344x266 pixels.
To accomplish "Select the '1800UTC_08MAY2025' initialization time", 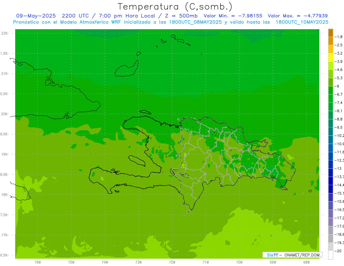I will pos(195,22).
